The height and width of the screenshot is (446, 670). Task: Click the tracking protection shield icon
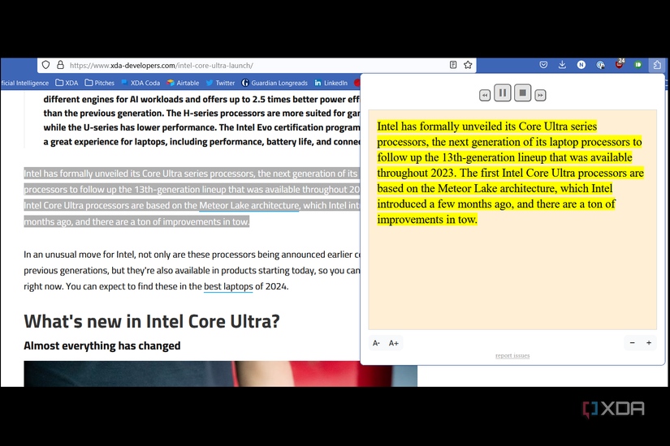[x=46, y=65]
